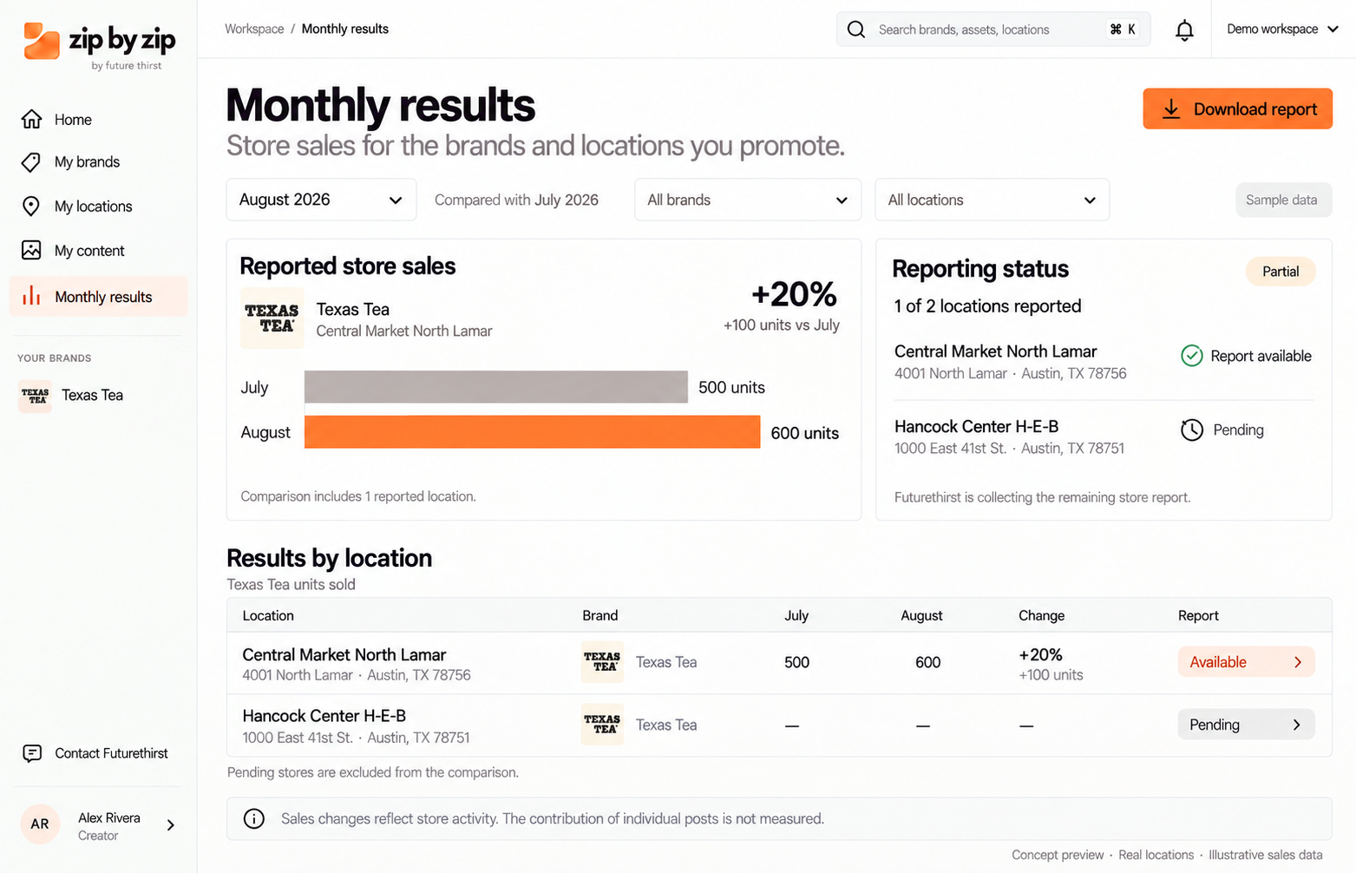Screen dimensions: 1356x873
Task: Open the August 2026 month dropdown
Action: (321, 200)
